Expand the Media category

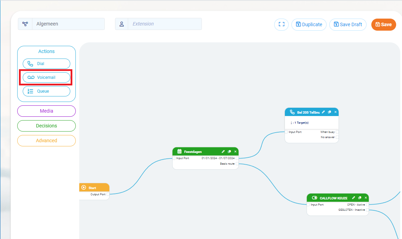click(47, 111)
